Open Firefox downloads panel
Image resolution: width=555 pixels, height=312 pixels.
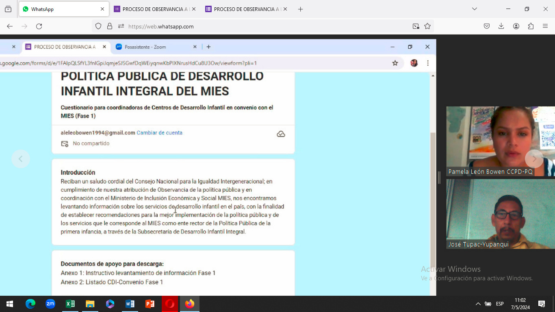tap(501, 26)
